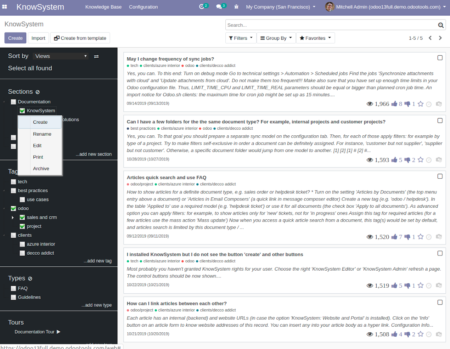
Task: Dislike the 'link articles' article
Action: [407, 334]
